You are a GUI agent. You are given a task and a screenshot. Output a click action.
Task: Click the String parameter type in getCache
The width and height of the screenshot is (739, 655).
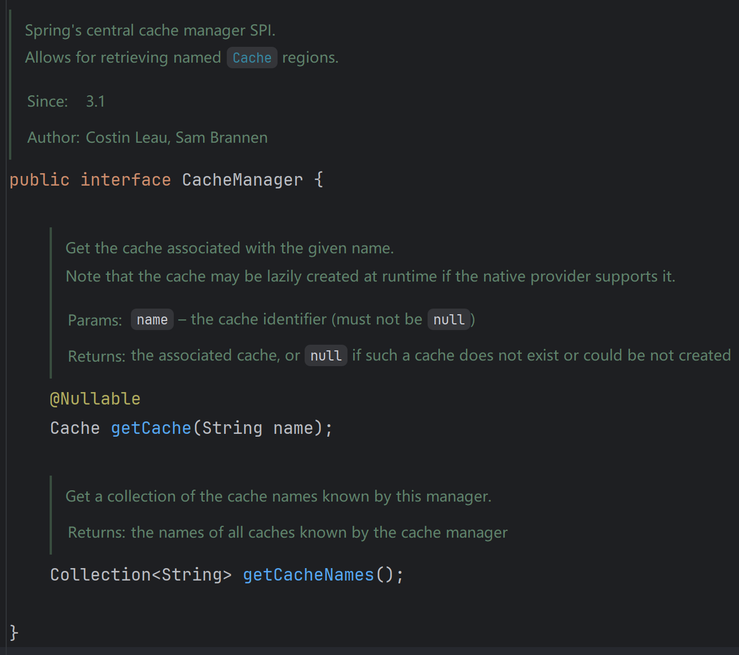(x=232, y=428)
